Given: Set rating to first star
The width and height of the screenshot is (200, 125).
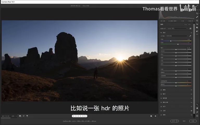Looking at the screenshot, I should click(74, 116).
